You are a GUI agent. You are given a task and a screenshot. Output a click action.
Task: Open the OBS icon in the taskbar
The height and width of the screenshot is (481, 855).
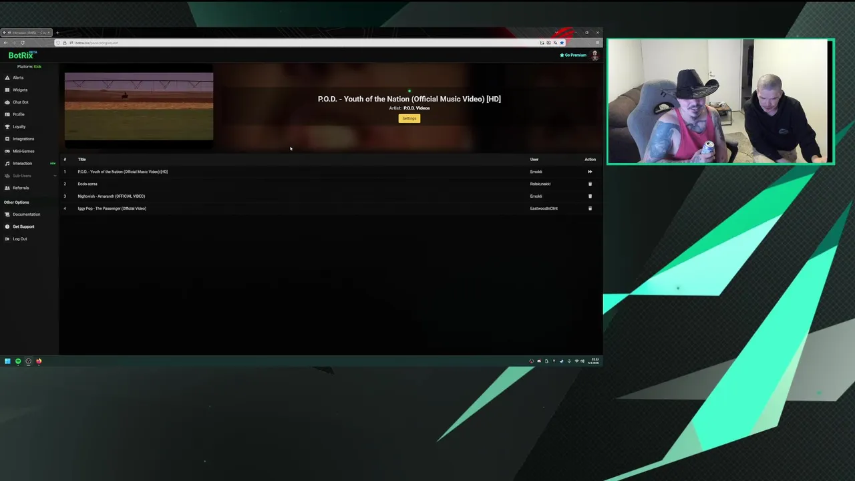pos(28,361)
